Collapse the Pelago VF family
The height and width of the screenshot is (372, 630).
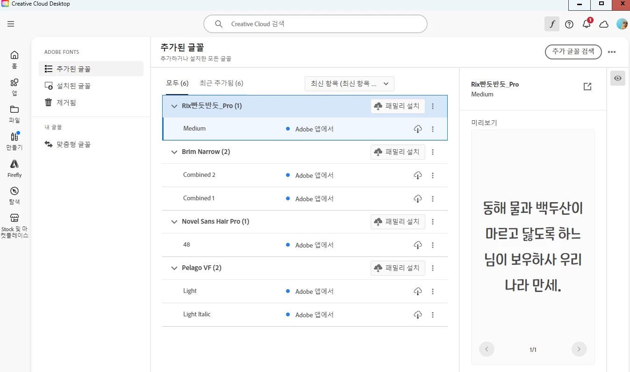(x=174, y=268)
